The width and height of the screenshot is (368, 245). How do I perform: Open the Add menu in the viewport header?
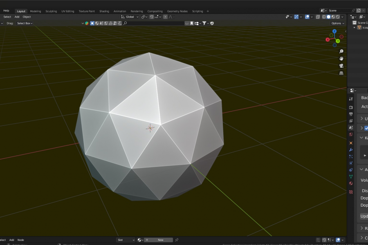point(17,17)
